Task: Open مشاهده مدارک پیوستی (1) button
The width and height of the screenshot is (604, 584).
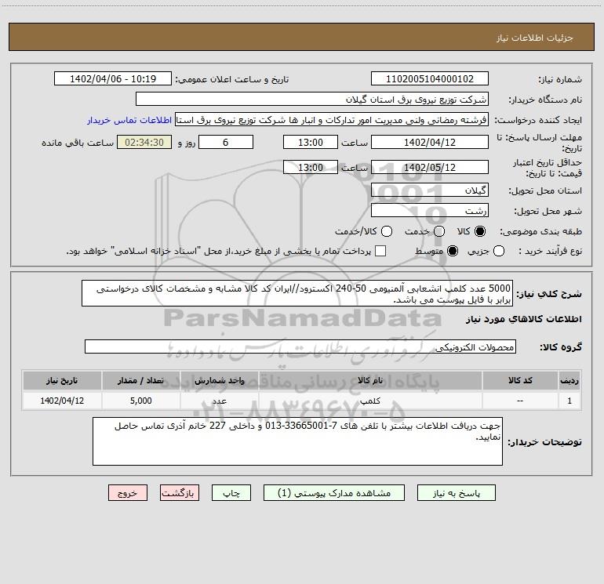Action: point(334,493)
